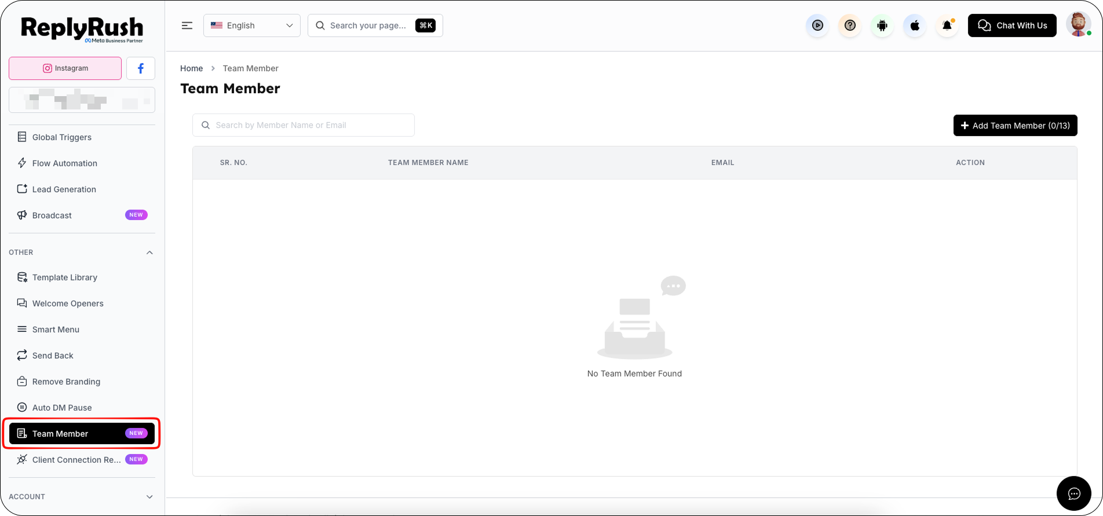Open the Apple app icon
This screenshot has height=516, width=1103.
click(x=915, y=25)
